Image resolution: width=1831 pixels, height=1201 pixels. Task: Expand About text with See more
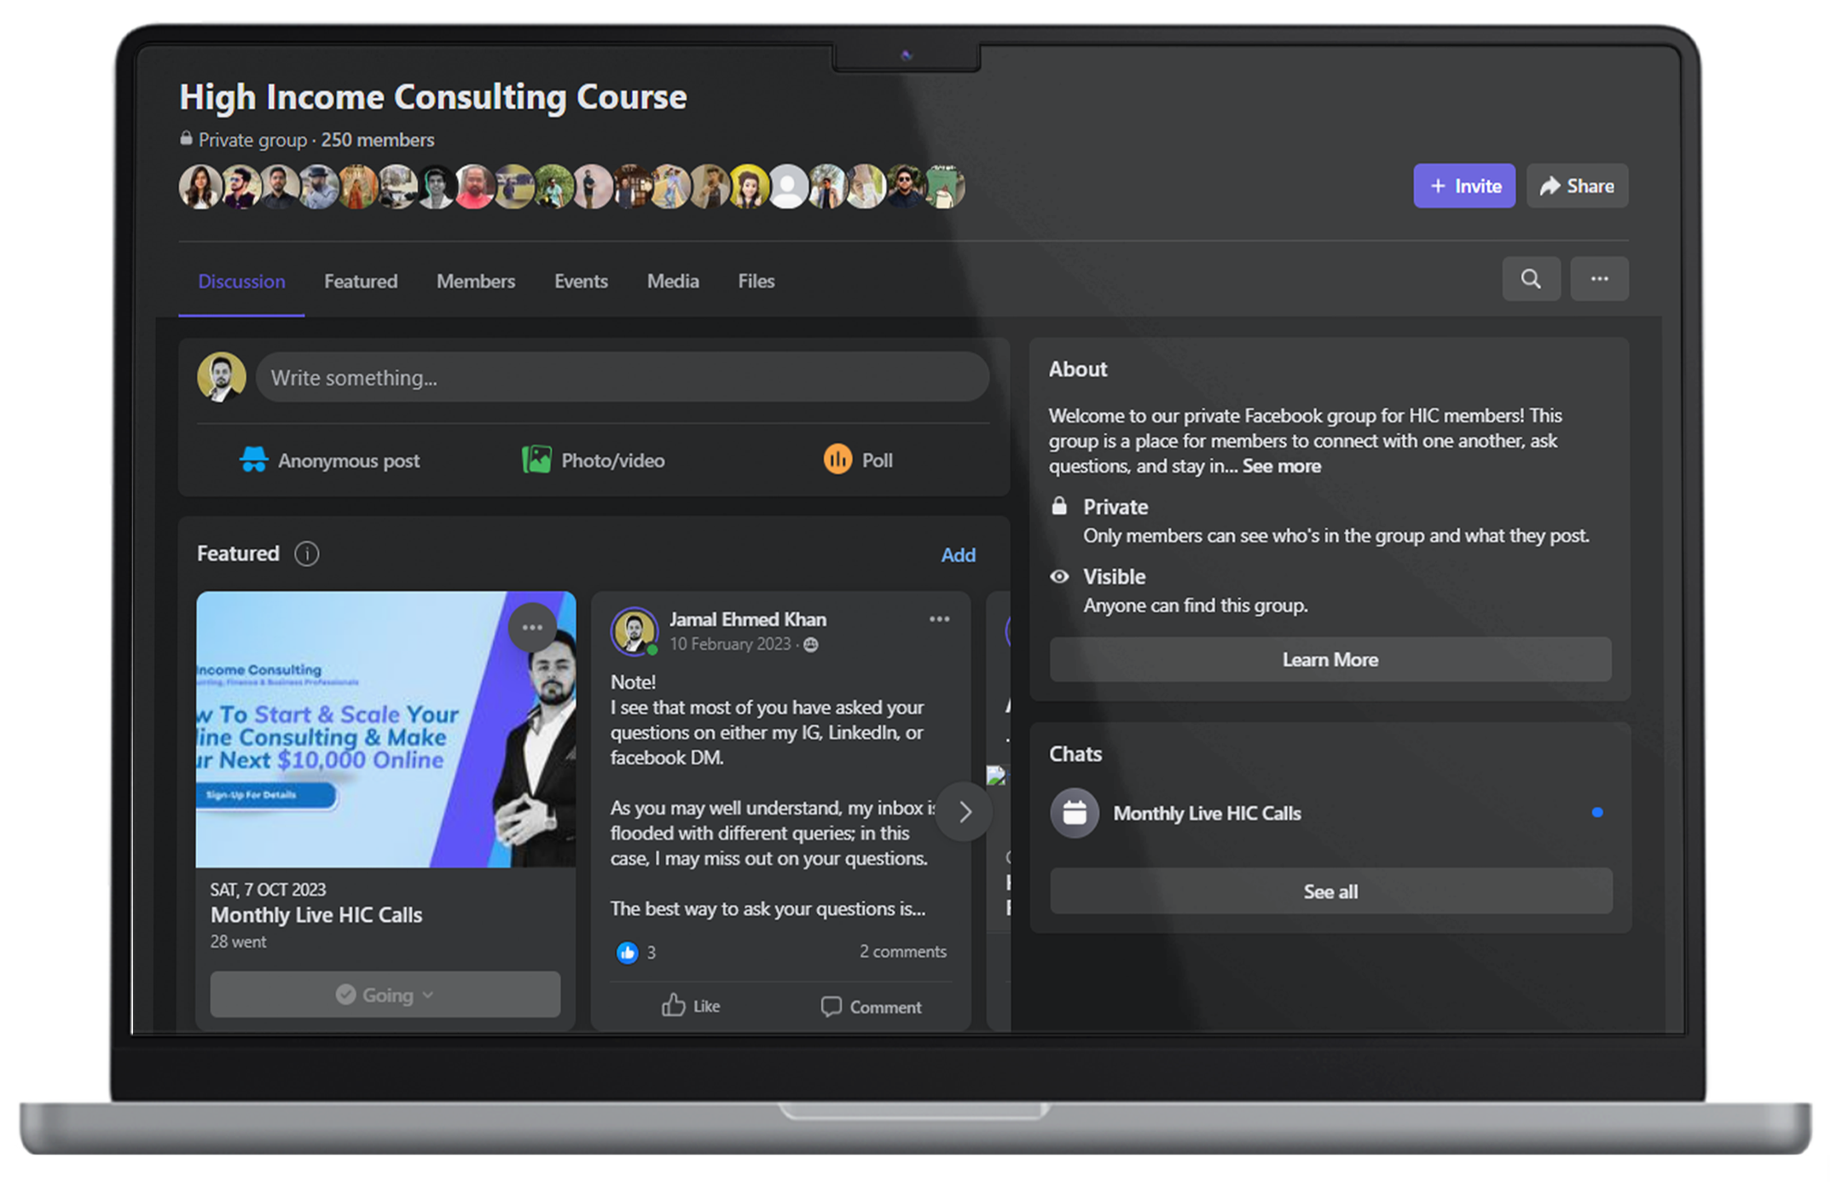coord(1281,467)
